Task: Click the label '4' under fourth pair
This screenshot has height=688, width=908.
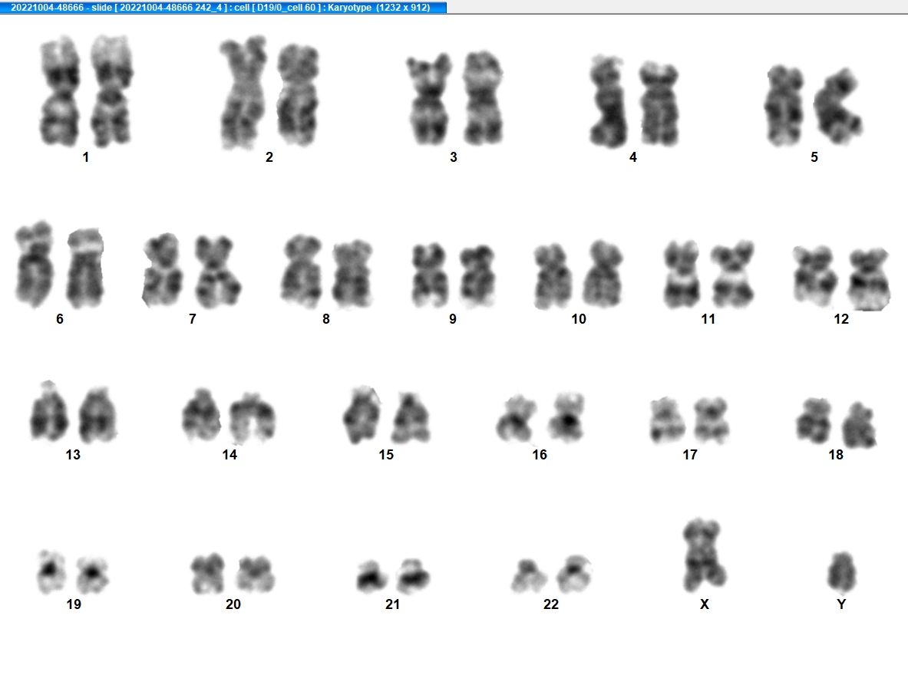Action: (x=633, y=157)
